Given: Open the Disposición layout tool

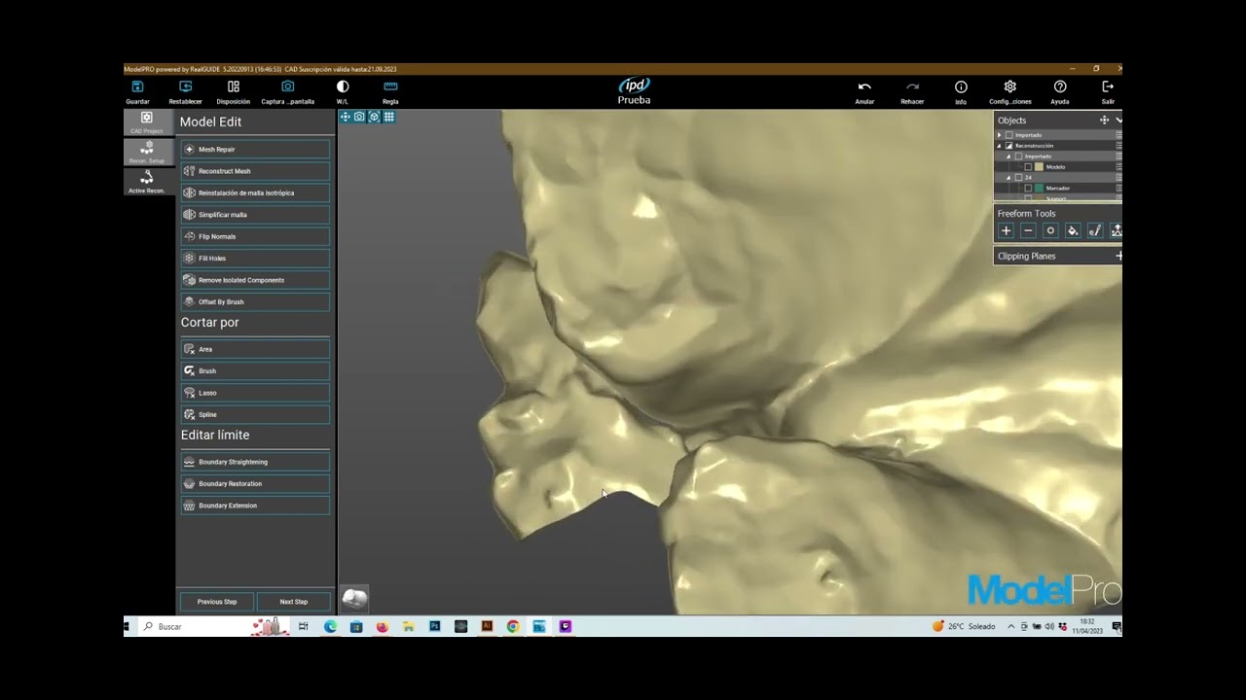Looking at the screenshot, I should 233,87.
